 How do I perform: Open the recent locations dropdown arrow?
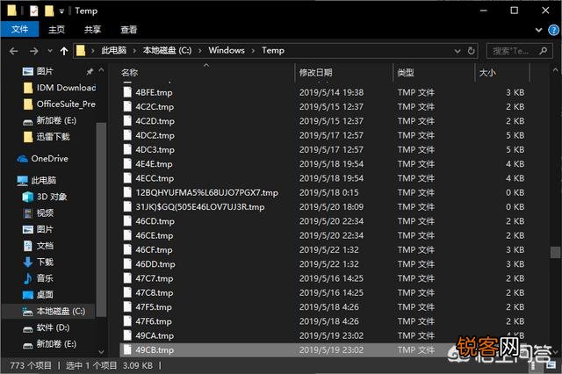[x=50, y=51]
